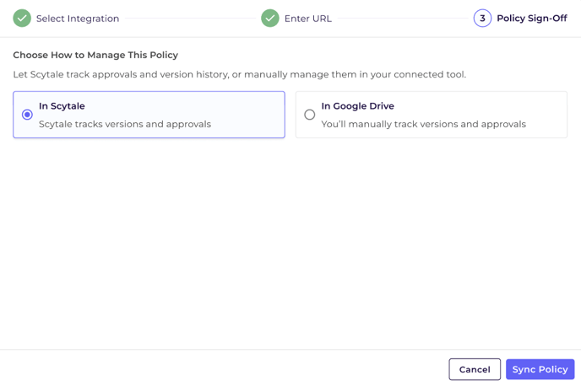Click 'You'll manually track versions and approvals' text
This screenshot has width=581, height=386.
click(424, 124)
